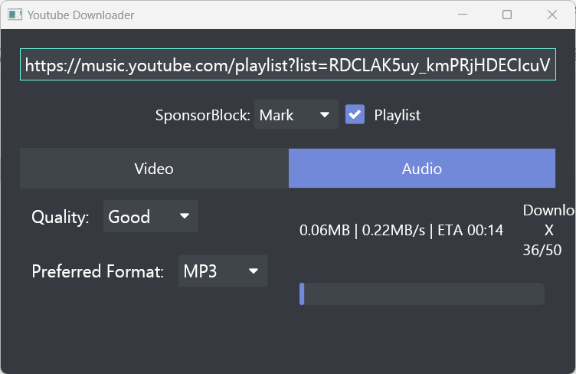Click the SponsorBlock label
The image size is (576, 374).
point(202,115)
